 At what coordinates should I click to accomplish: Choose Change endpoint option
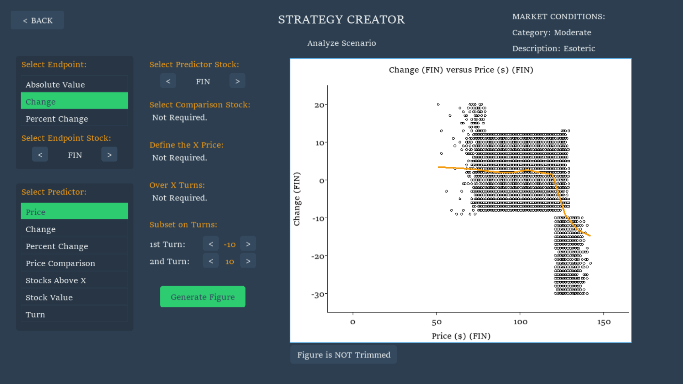[x=74, y=101]
